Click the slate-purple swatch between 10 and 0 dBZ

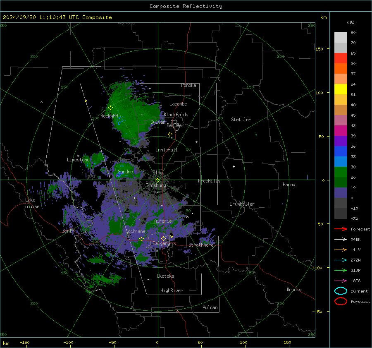point(341,193)
